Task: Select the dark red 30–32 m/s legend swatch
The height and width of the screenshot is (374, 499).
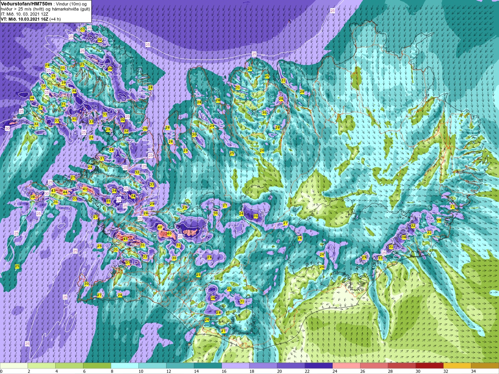Action: [x=429, y=366]
